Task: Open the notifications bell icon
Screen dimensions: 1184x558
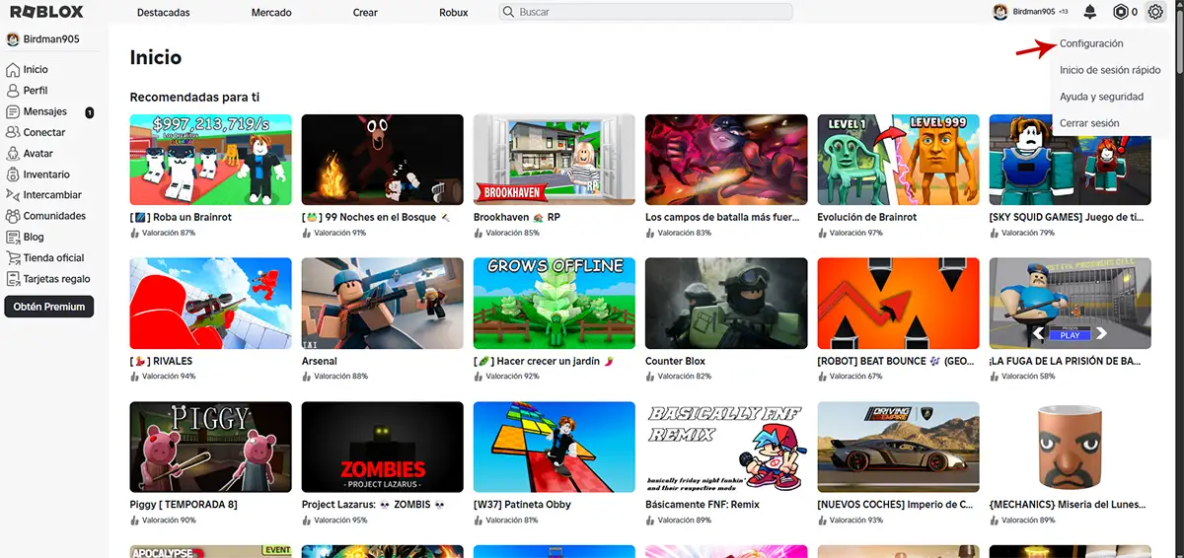Action: [x=1090, y=12]
